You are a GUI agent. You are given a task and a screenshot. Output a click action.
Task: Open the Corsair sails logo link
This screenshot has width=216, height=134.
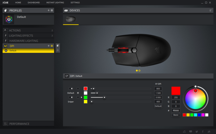click(209, 131)
